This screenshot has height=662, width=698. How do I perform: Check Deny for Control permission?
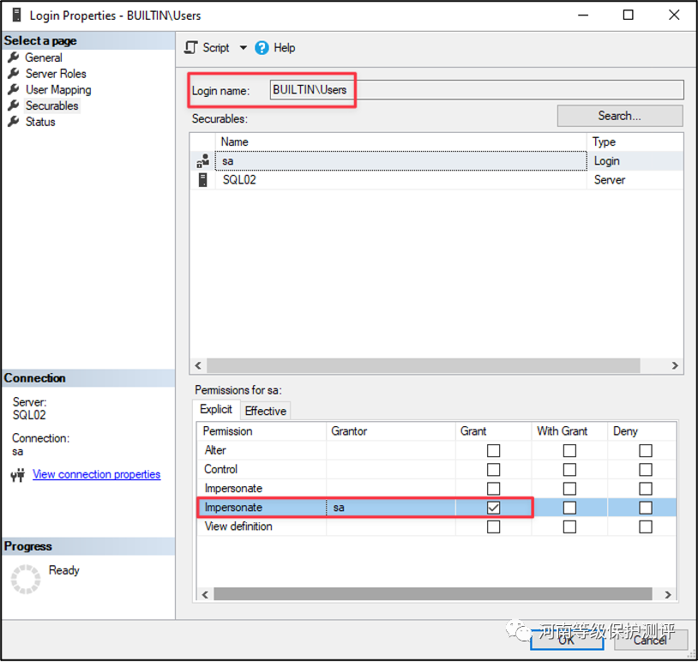(x=646, y=470)
